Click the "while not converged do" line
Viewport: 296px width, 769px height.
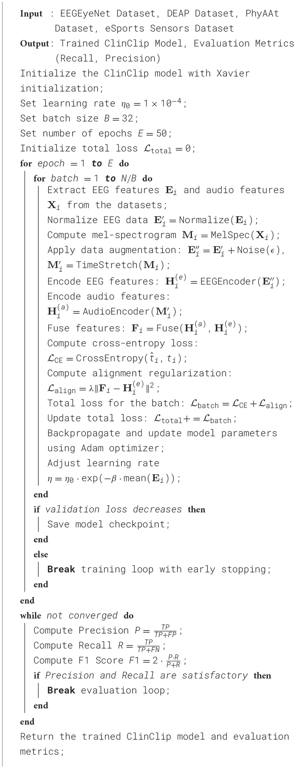77,616
